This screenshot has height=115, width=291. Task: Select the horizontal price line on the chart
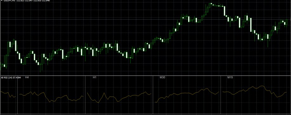click(145, 19)
